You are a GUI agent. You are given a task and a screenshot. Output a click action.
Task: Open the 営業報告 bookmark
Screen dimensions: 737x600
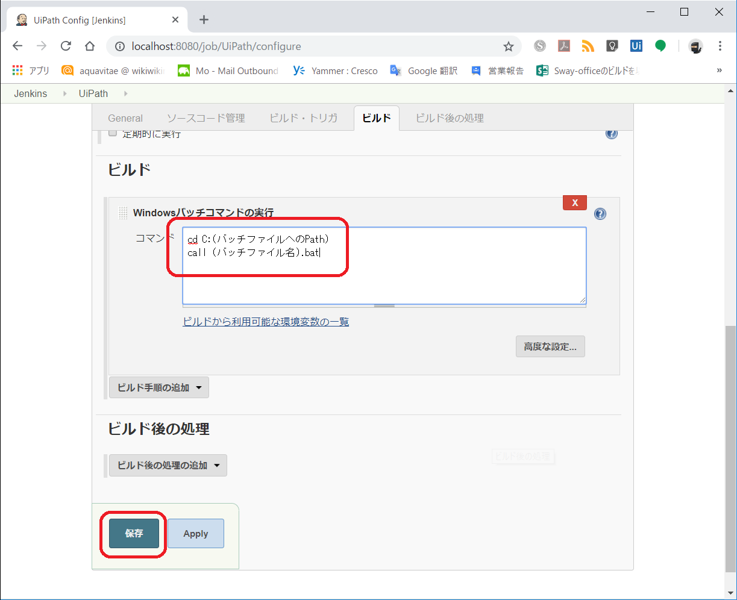coord(498,70)
